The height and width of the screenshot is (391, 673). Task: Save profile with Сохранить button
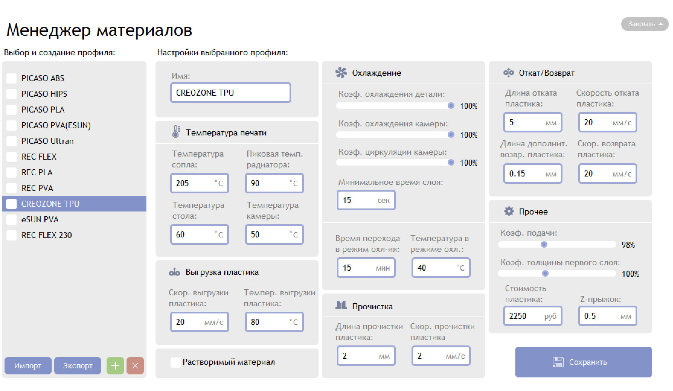(583, 362)
